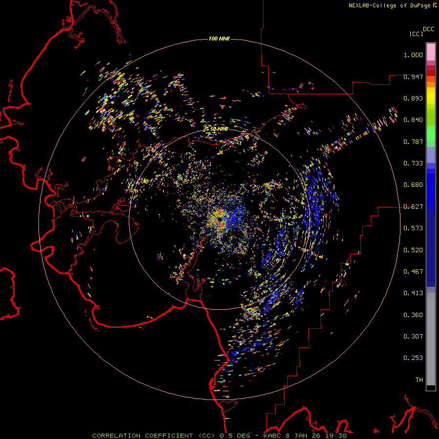
Task: Select the 0.680 scale value
Action: tap(413, 185)
